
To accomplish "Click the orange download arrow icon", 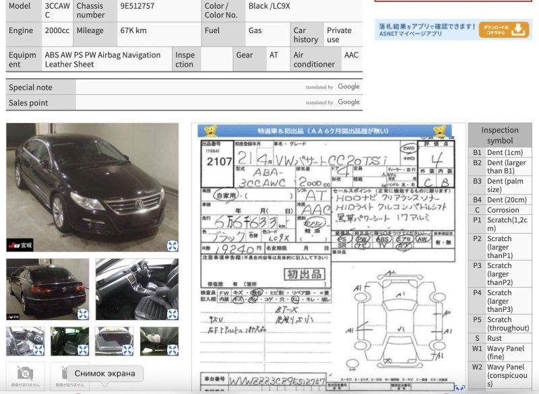I will coord(517,29).
